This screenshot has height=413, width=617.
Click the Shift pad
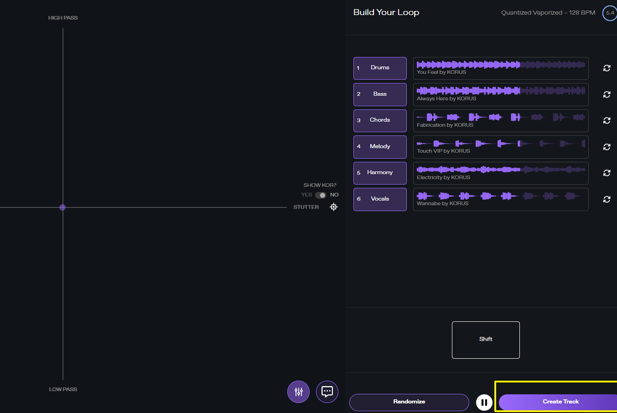pos(486,340)
